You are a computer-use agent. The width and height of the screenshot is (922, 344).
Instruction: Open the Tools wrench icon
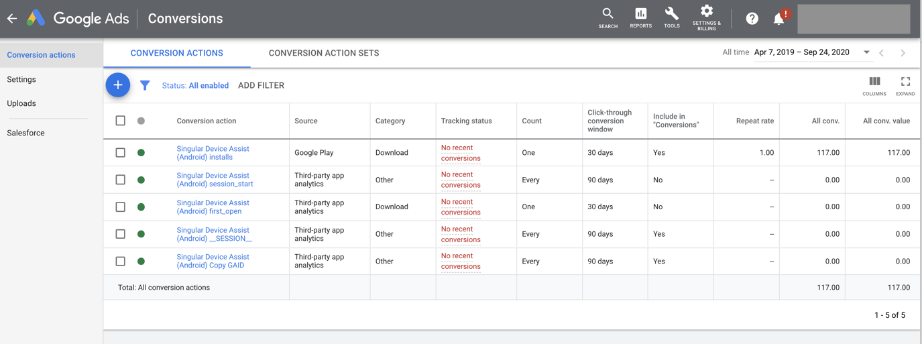(671, 18)
